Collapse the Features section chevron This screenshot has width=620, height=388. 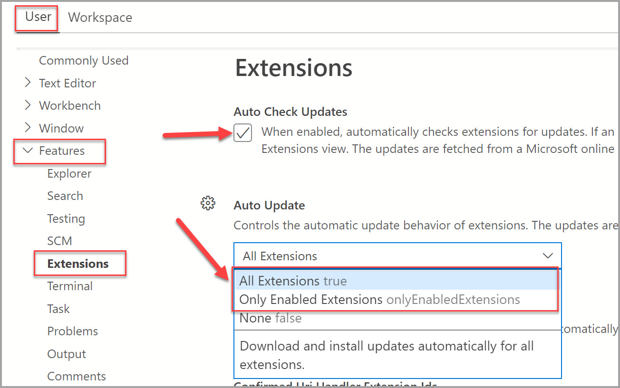[28, 151]
